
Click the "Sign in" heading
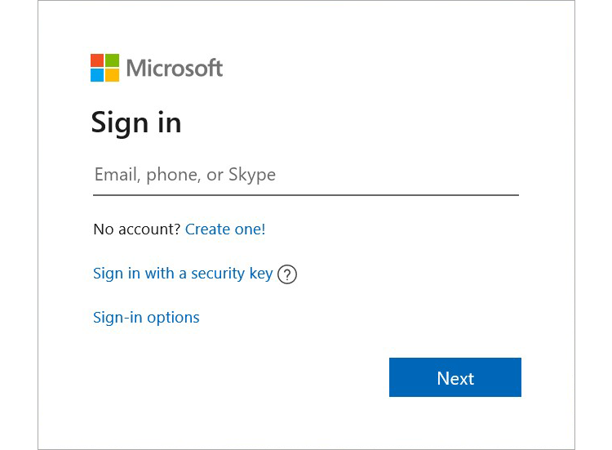[x=136, y=123]
